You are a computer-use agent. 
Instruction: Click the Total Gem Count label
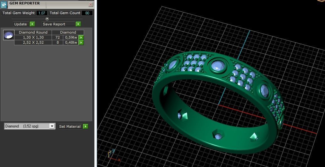(65, 13)
